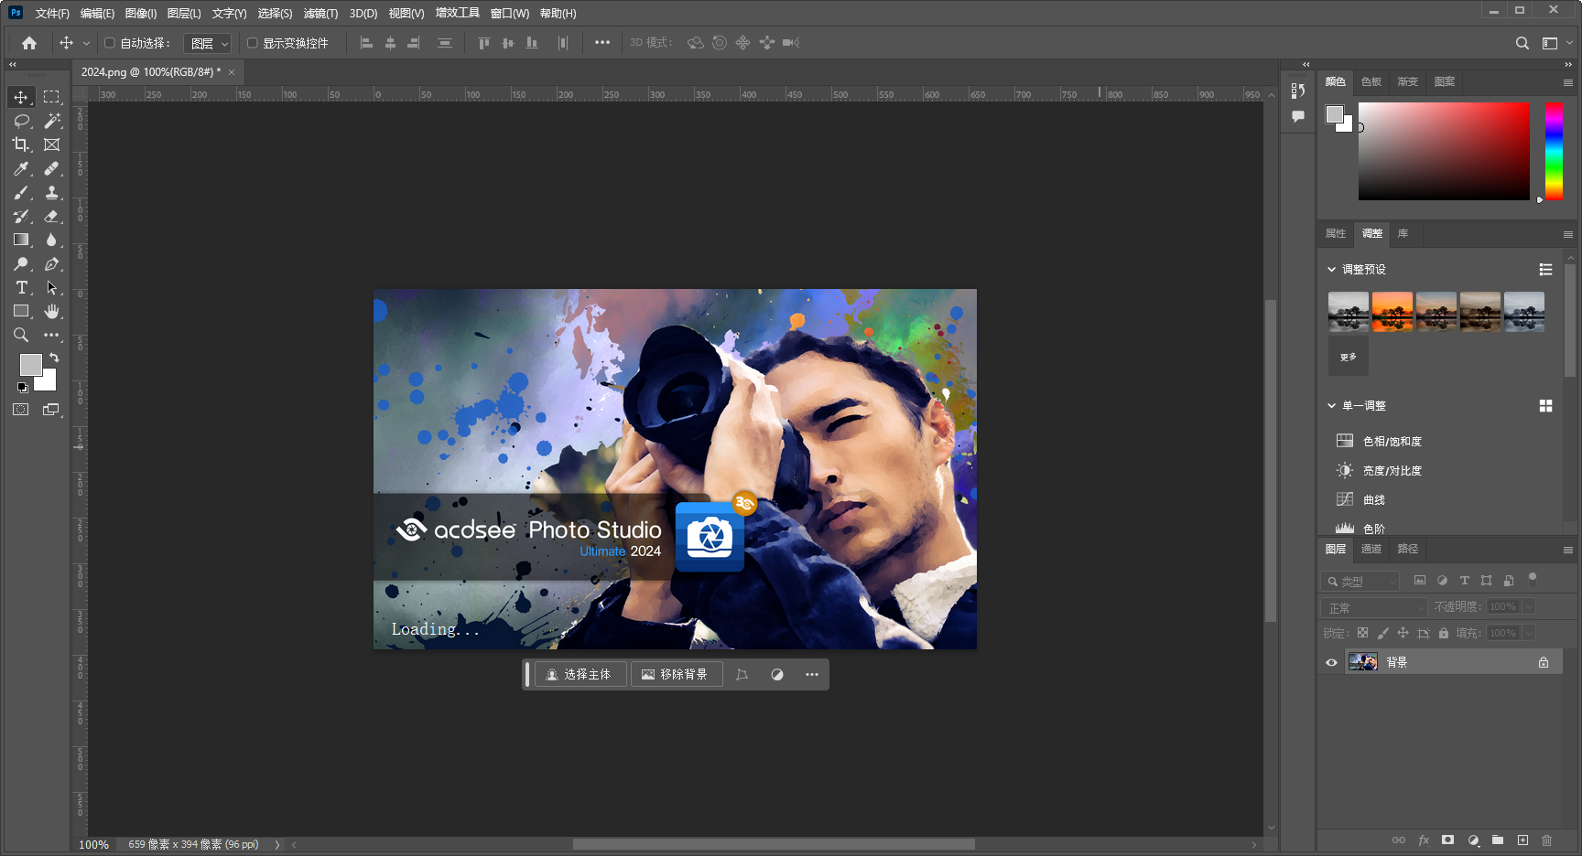Open the 图层 auto-select dropdown
Viewport: 1582px width, 856px height.
coord(208,43)
